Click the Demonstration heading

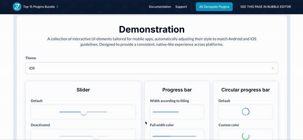pyautogui.click(x=152, y=29)
